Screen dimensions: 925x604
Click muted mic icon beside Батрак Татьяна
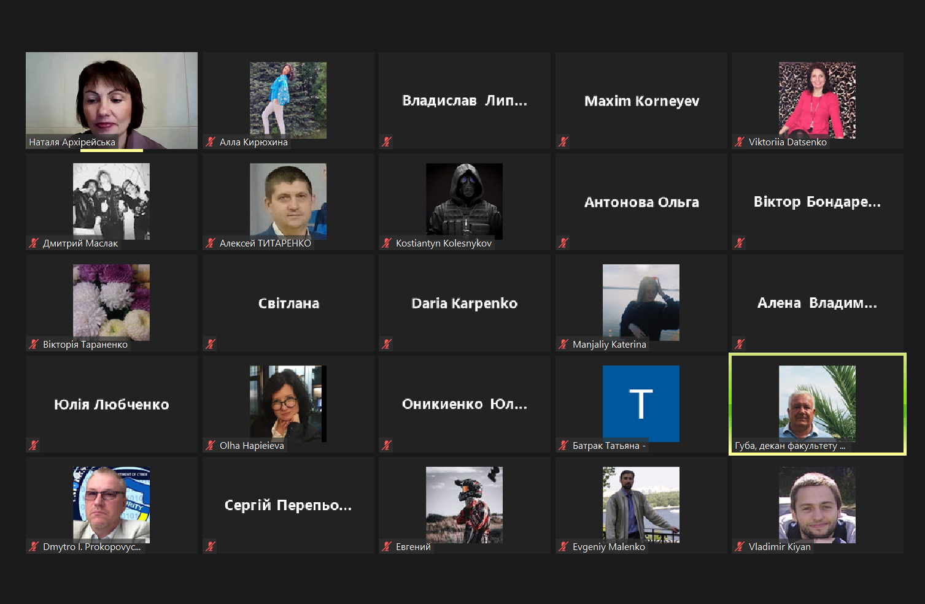[x=563, y=445]
